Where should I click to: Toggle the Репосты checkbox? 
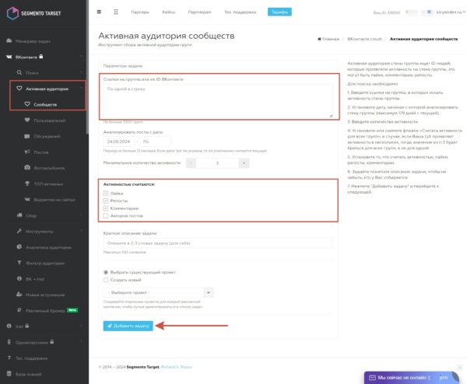[106, 201]
